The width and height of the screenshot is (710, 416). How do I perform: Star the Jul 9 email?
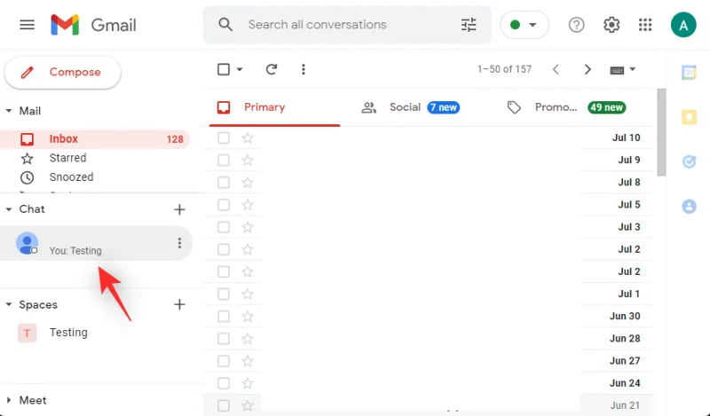(248, 160)
